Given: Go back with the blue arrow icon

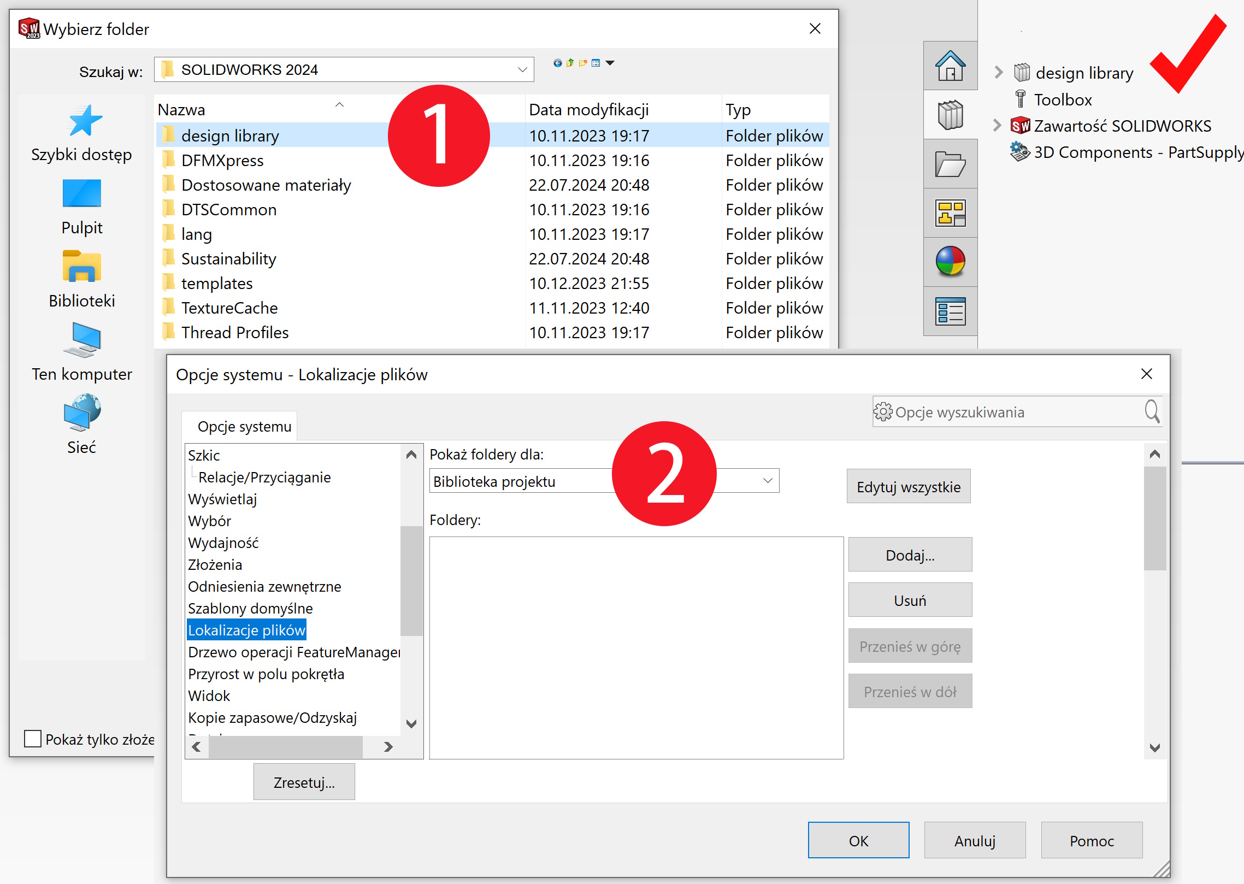Looking at the screenshot, I should point(557,63).
